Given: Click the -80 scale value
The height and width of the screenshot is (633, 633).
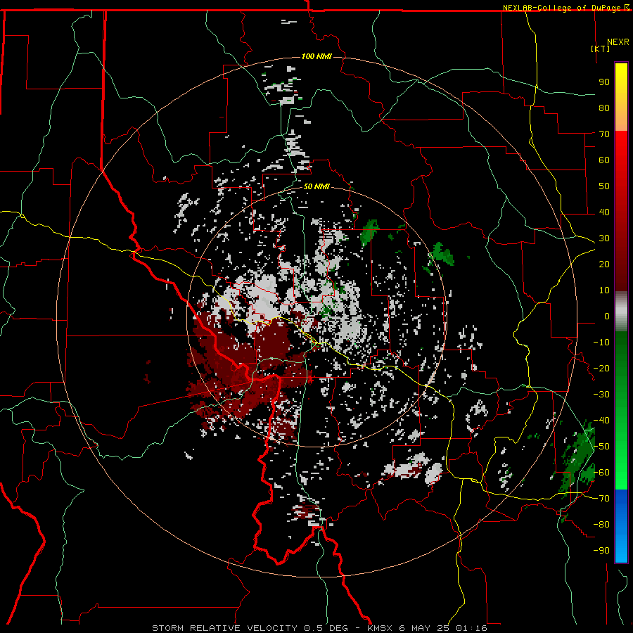Looking at the screenshot, I should pyautogui.click(x=601, y=525).
